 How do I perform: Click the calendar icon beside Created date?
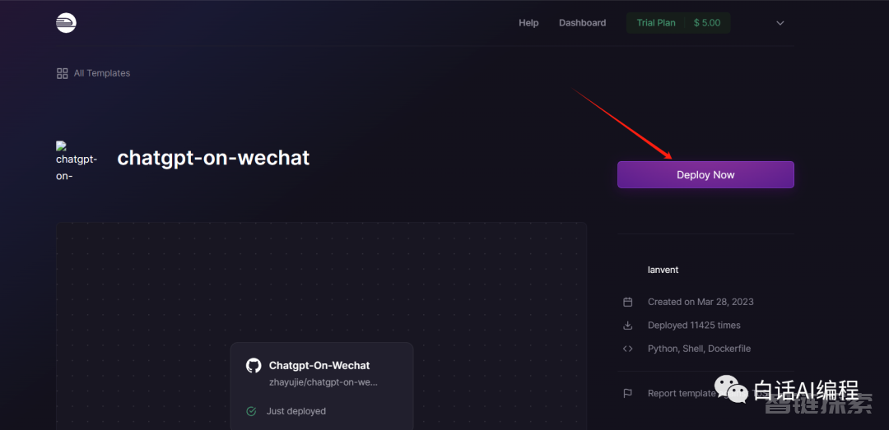[627, 302]
